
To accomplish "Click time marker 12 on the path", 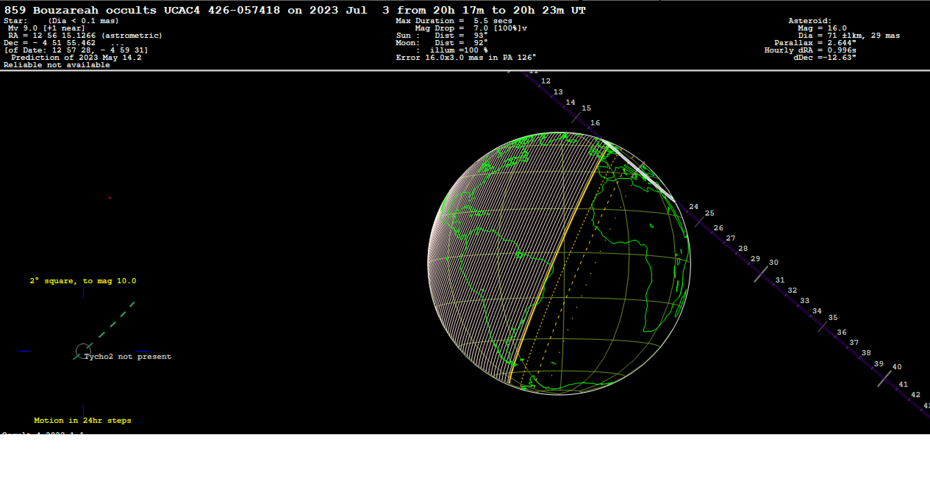I will pyautogui.click(x=546, y=81).
